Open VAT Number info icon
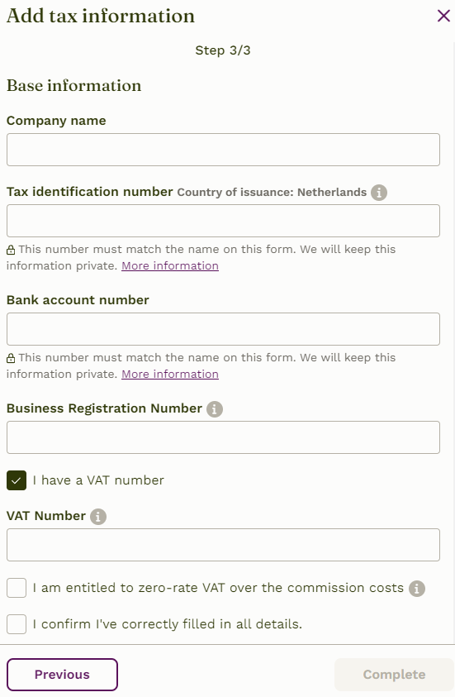 (x=98, y=517)
